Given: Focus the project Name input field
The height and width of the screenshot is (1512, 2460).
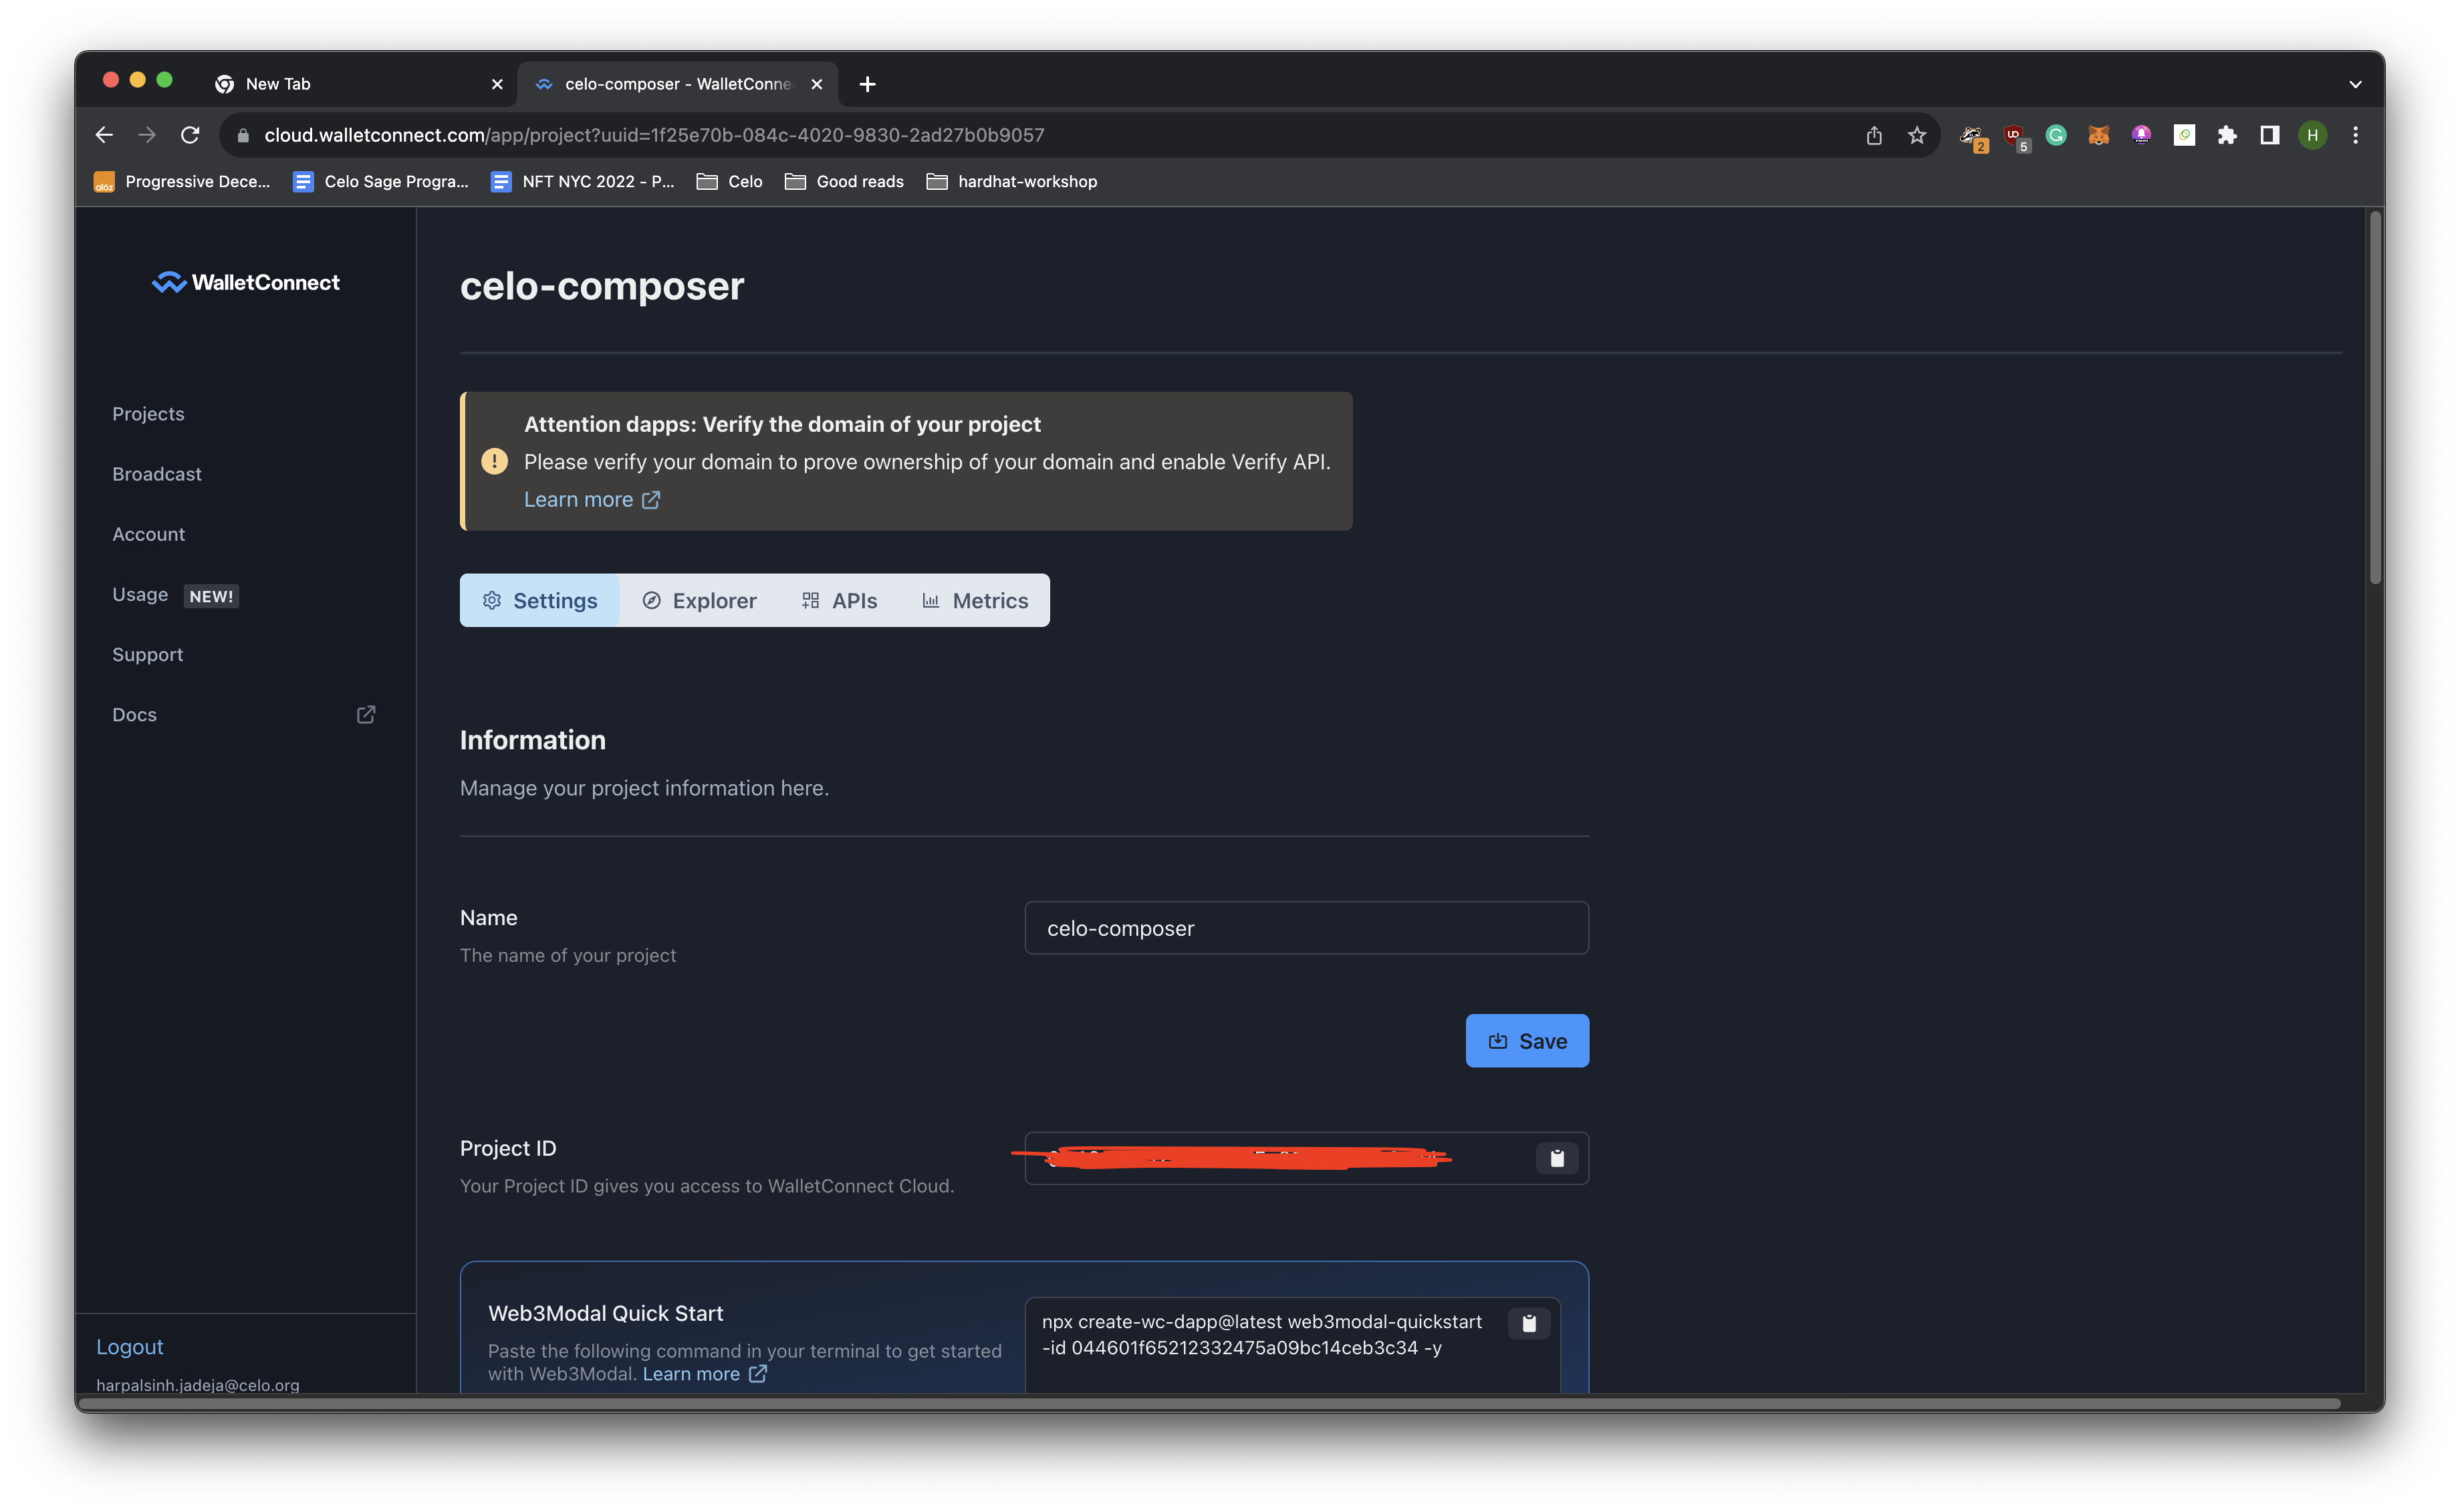Looking at the screenshot, I should pos(1306,928).
